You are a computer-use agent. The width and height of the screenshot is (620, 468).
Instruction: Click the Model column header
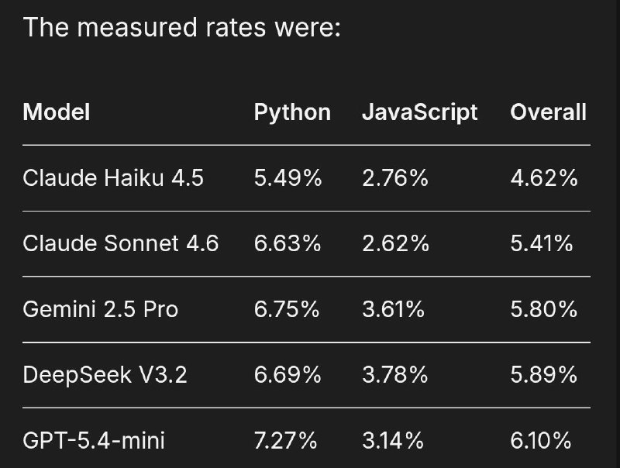(x=57, y=112)
